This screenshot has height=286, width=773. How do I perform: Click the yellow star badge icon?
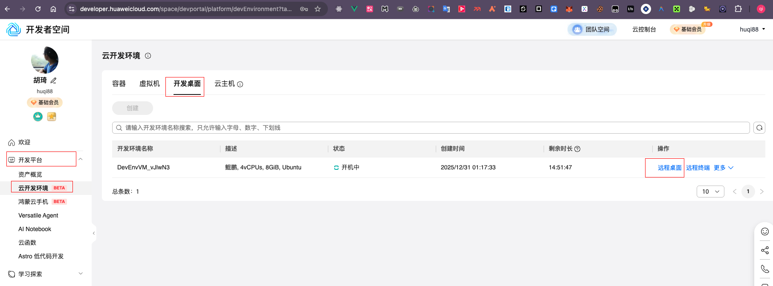[x=52, y=117]
